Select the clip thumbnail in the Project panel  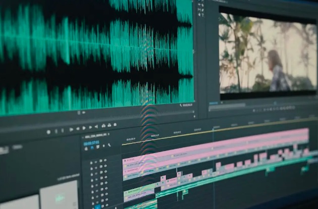tap(59, 195)
